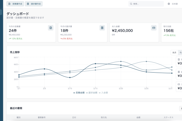Sort the table by the 金額 column header
This screenshot has height=121, width=182.
tap(138, 117)
